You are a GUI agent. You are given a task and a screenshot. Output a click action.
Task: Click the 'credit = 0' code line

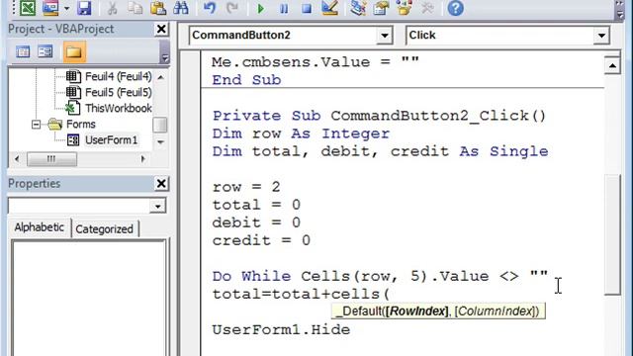[x=261, y=241]
